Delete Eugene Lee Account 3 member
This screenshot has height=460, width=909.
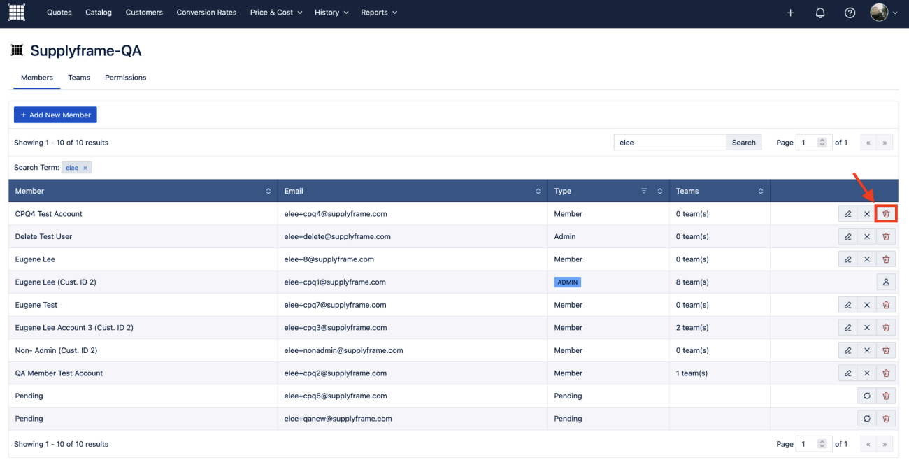pyautogui.click(x=886, y=327)
